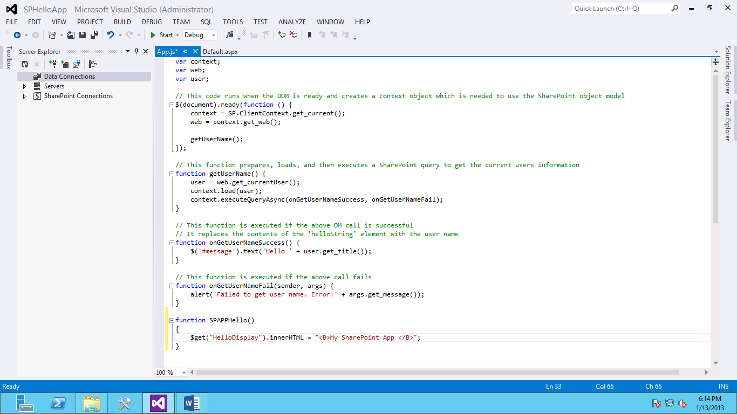Collapse the SPAPPHello function outline

pos(172,320)
